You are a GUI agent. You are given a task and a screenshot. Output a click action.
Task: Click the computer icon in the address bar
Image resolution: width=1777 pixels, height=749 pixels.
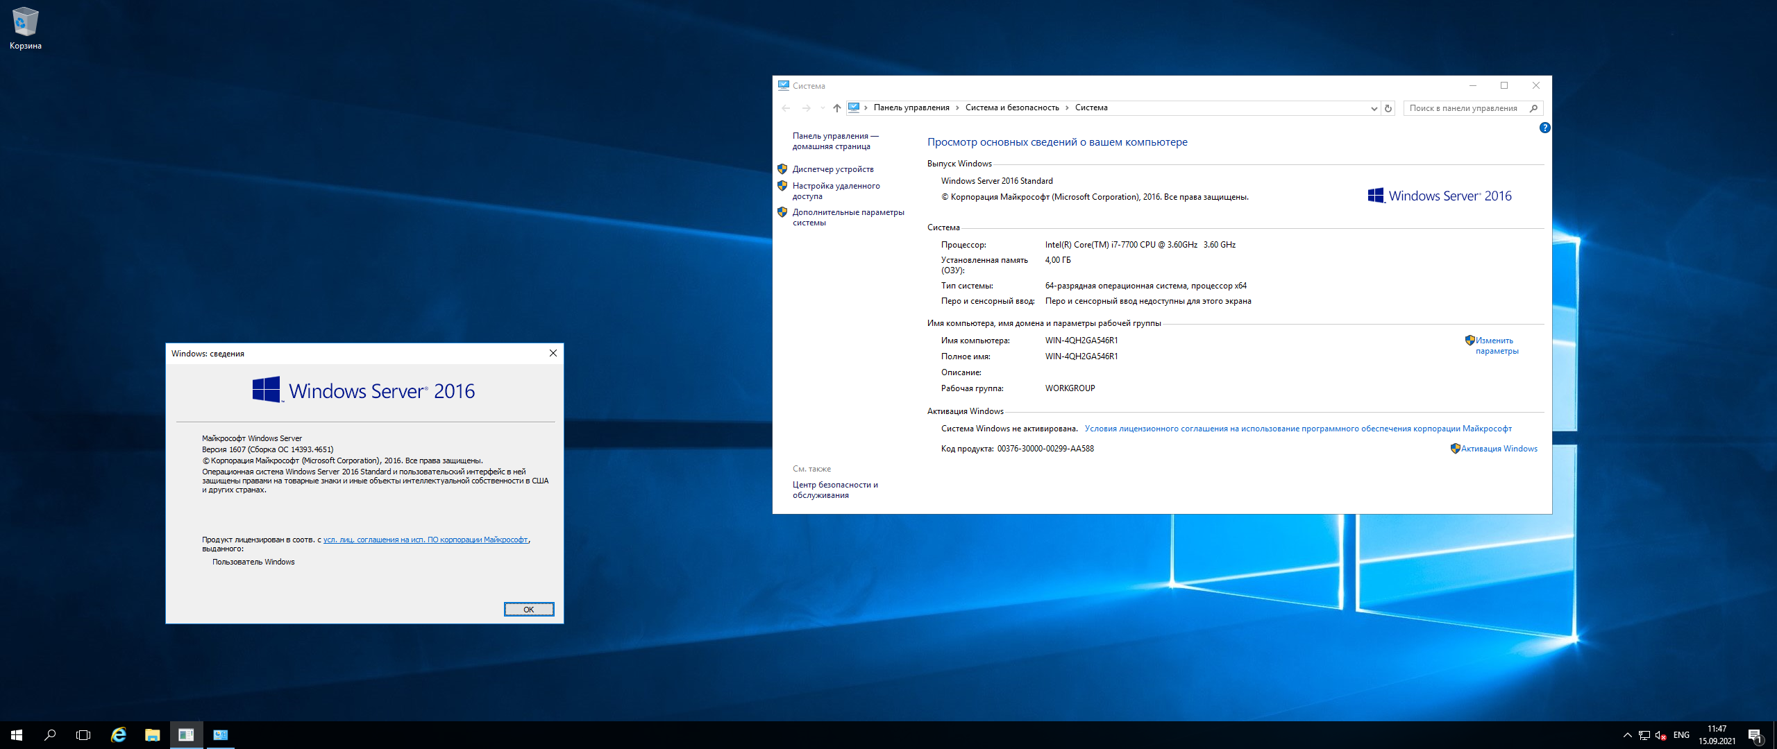coord(854,107)
